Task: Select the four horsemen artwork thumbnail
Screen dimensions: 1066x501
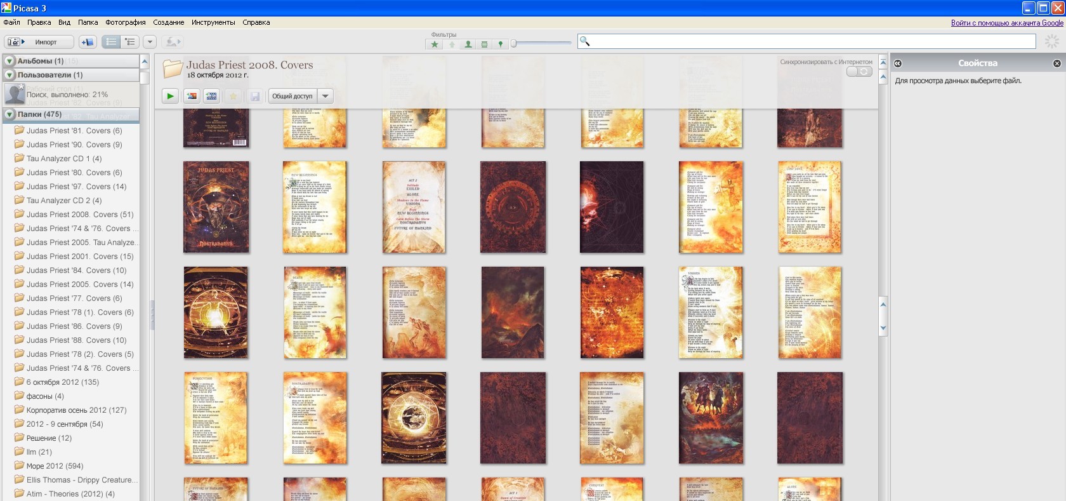Action: [x=711, y=418]
